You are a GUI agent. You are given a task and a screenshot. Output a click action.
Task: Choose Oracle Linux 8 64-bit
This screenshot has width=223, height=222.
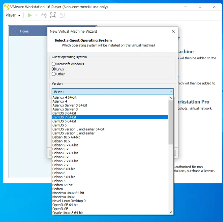click(110, 213)
